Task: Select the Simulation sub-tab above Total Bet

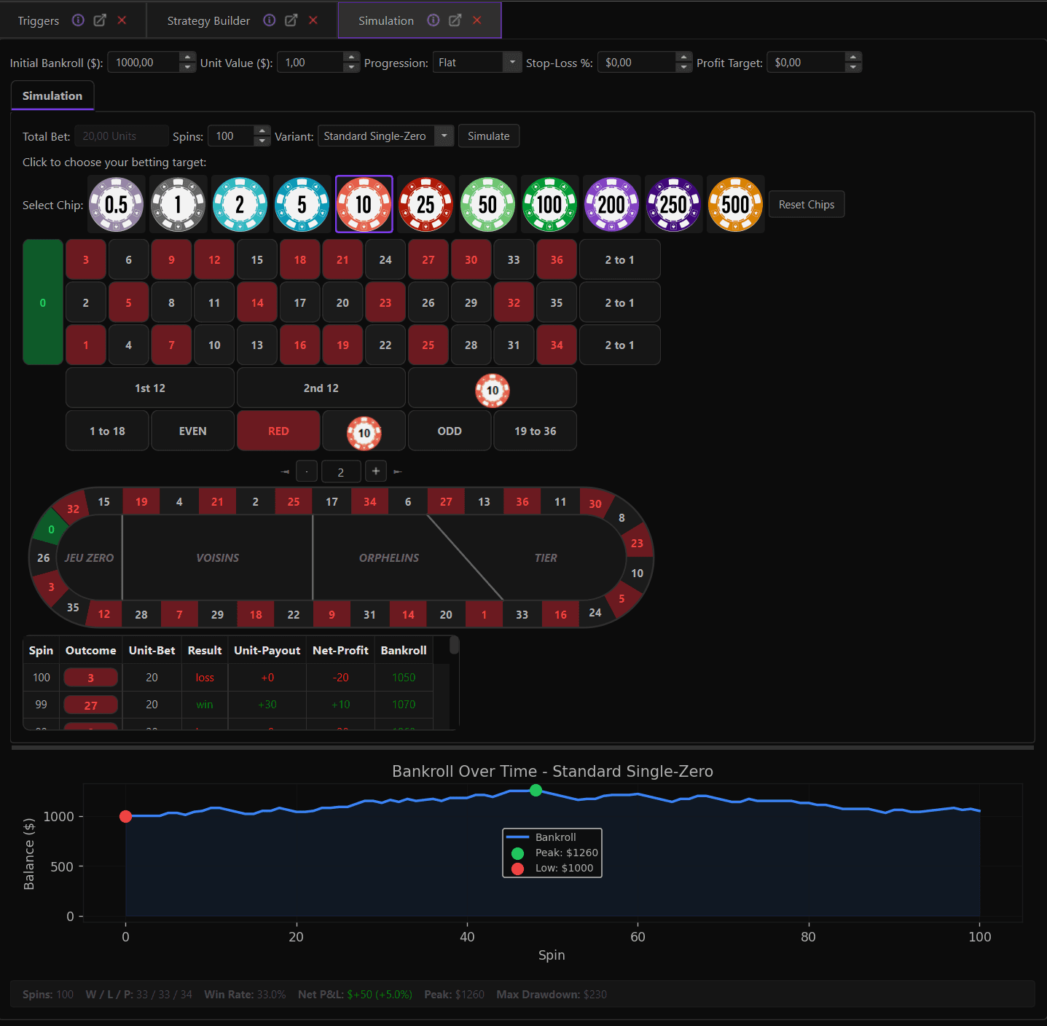Action: point(52,95)
